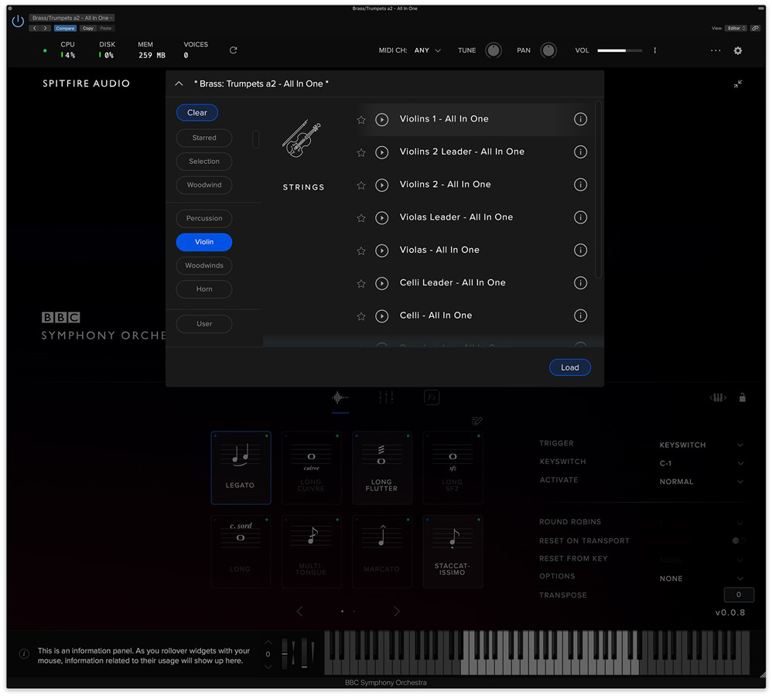
Task: Click the TRANSPOSE value field
Action: 739,595
